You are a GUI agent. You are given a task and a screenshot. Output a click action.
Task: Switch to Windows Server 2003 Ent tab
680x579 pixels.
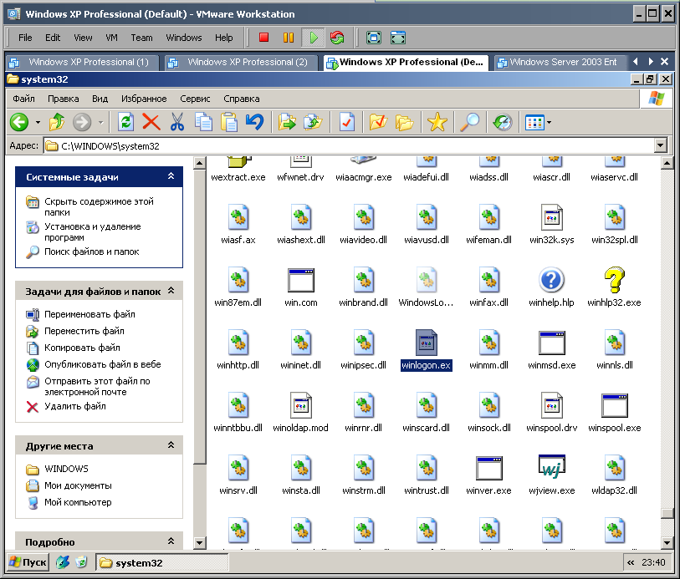click(x=560, y=63)
